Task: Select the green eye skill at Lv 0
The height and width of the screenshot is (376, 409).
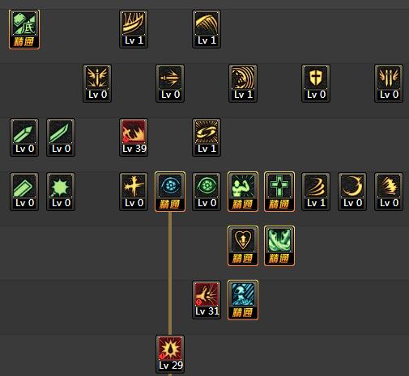Action: [x=207, y=192]
